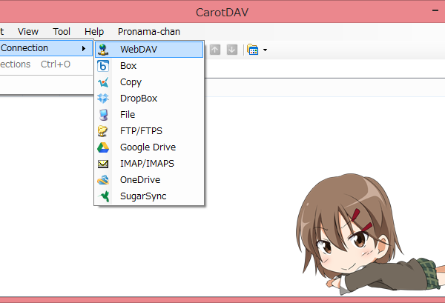Click the OneDrive cloud icon

click(x=103, y=180)
